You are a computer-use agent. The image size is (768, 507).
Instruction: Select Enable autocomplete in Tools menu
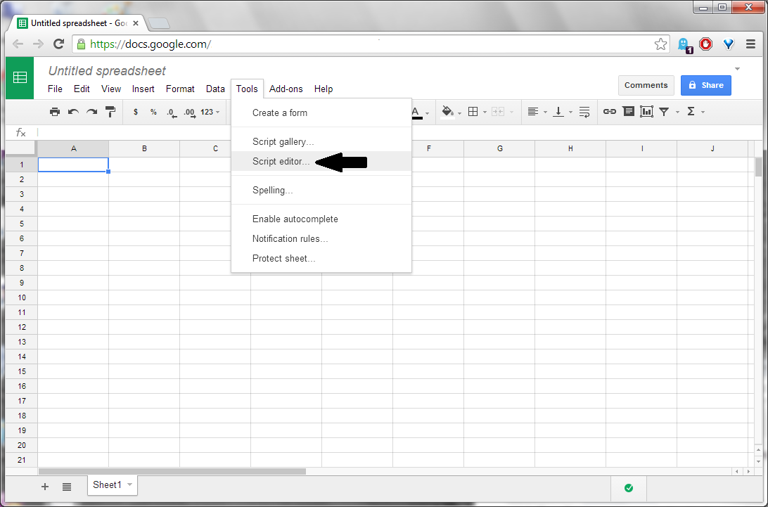295,219
